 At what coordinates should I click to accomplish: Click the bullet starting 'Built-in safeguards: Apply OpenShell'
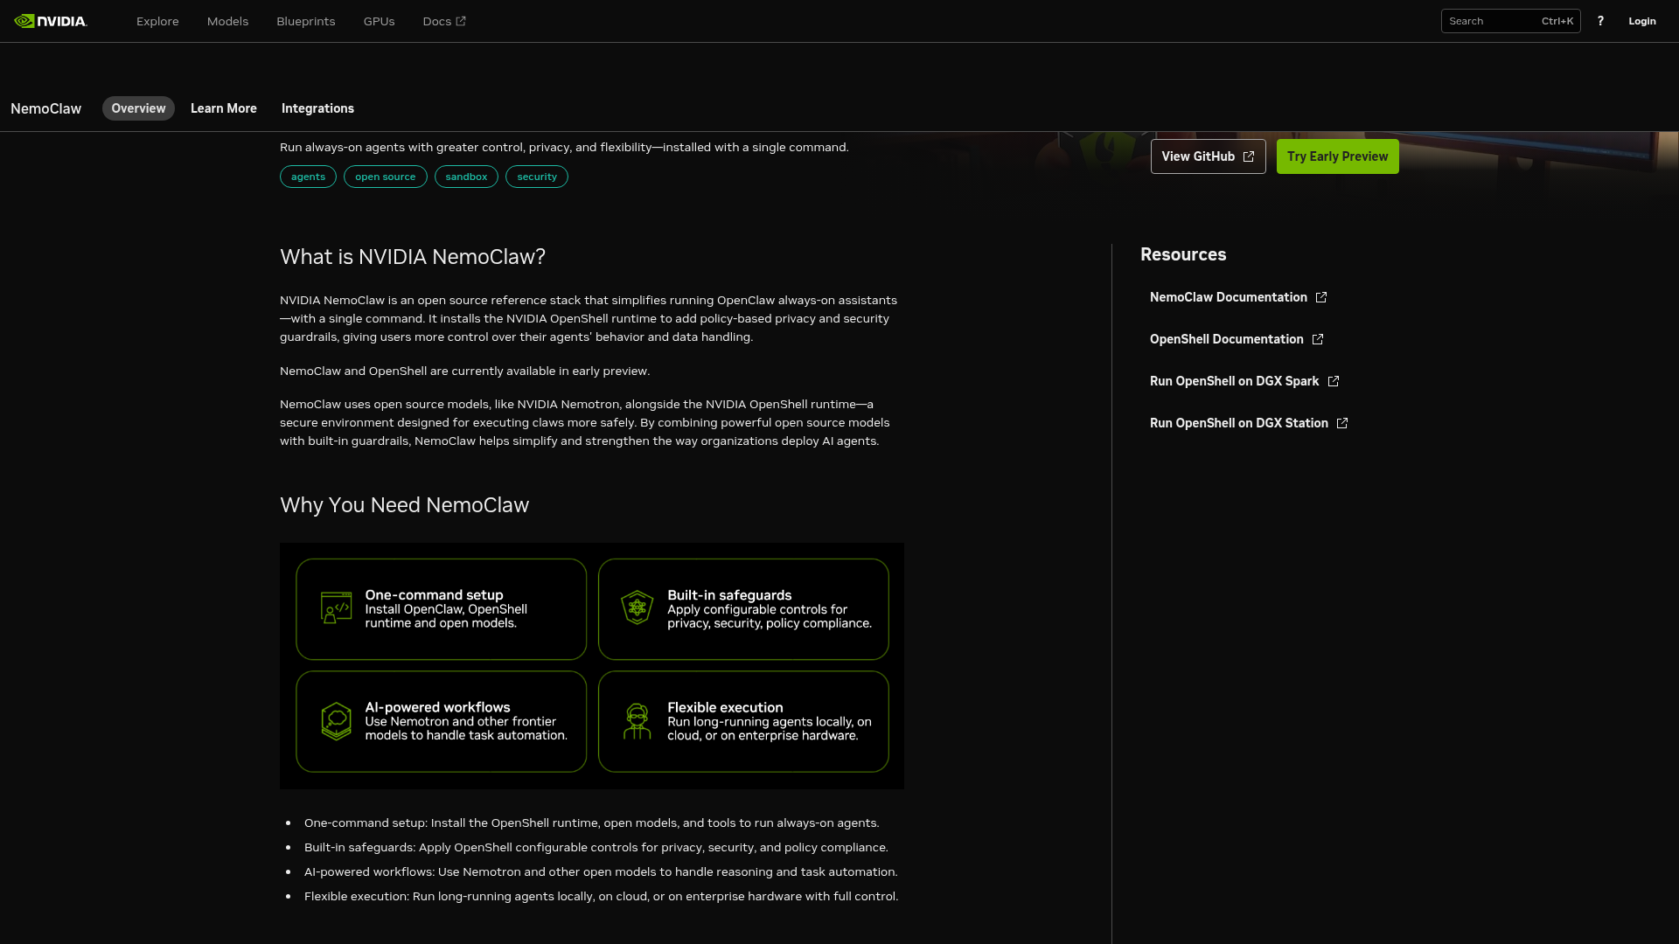(596, 847)
